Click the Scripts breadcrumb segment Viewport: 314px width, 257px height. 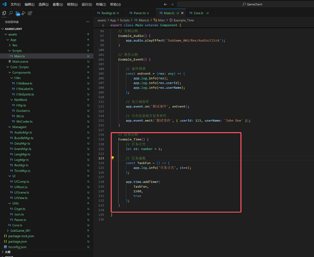click(x=125, y=20)
